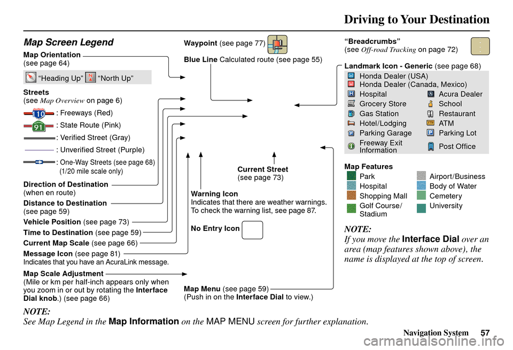Image resolution: width=513 pixels, height=350 pixels.
Task: Click the Honda Dealer (Canada, Mexico) red icon
Action: (351, 84)
